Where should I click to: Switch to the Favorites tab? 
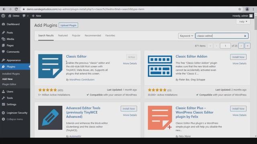[x=110, y=36]
